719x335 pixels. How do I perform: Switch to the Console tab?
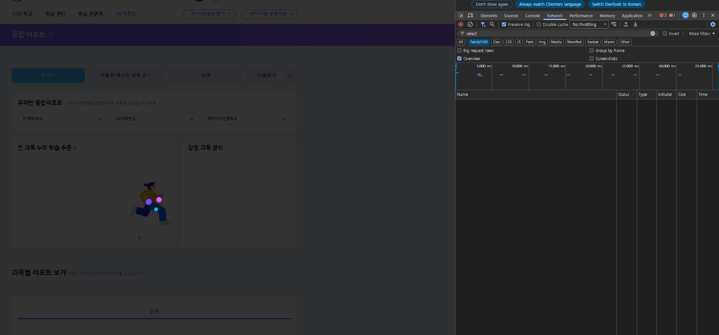coord(532,16)
